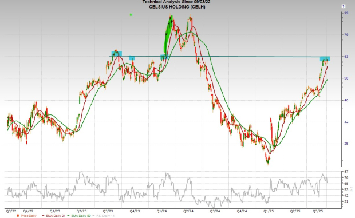Click the Q4/24 time axis label

coord(242,211)
